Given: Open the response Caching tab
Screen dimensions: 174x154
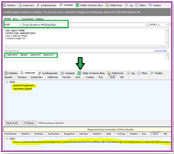Looking at the screenshot, I should tap(121, 134).
